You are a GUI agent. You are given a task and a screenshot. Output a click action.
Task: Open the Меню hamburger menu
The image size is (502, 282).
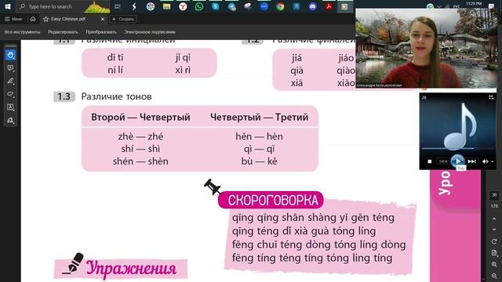pos(13,19)
